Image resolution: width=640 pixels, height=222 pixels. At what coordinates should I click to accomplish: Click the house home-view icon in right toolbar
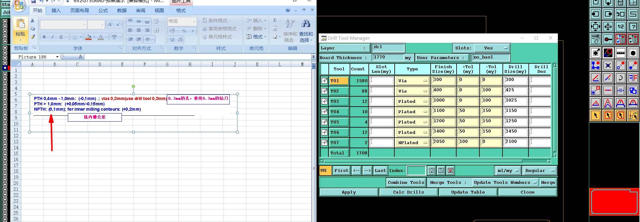point(620,3)
